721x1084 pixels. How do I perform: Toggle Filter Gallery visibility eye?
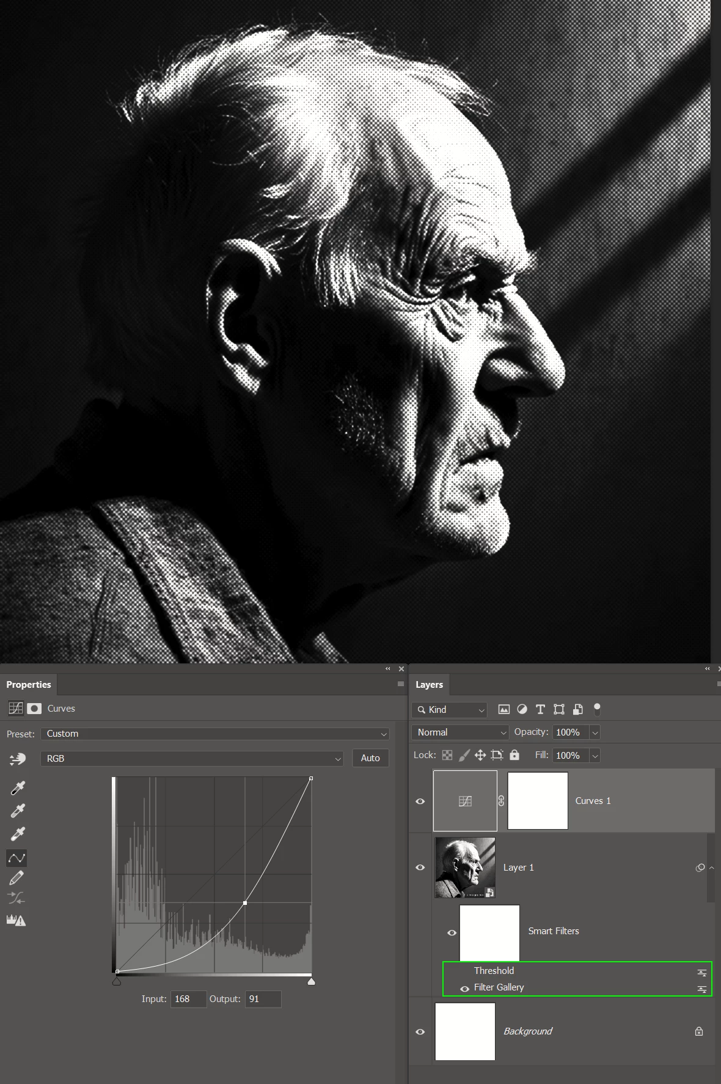point(464,989)
